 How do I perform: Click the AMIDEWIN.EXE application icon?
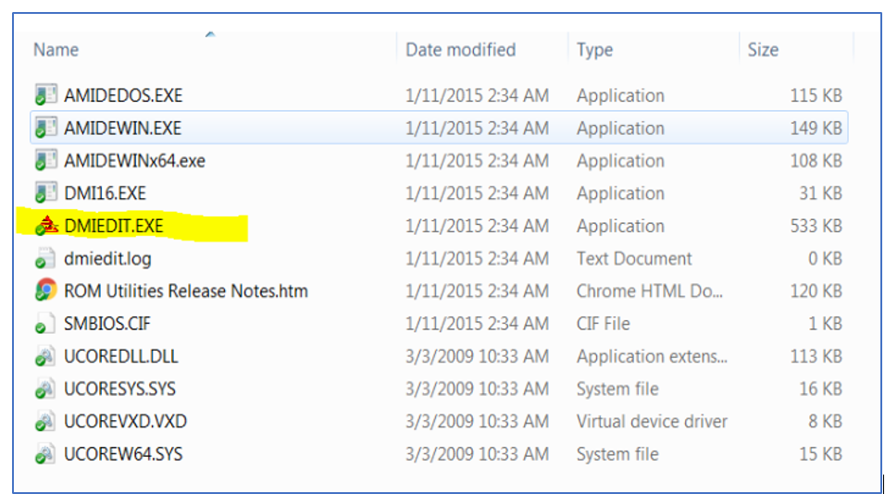coord(45,128)
